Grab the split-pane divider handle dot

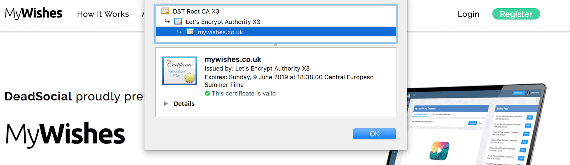pyautogui.click(x=276, y=45)
